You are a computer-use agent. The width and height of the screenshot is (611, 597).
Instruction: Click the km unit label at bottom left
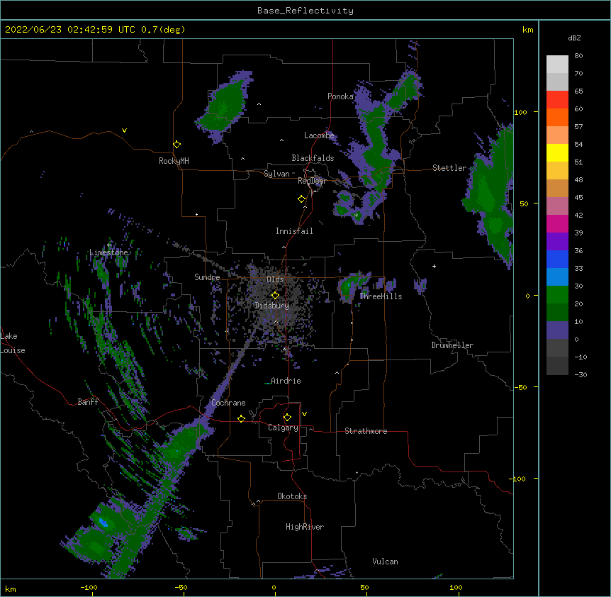(11, 589)
